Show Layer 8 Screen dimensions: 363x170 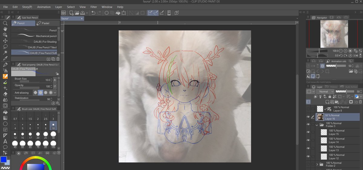(309, 109)
